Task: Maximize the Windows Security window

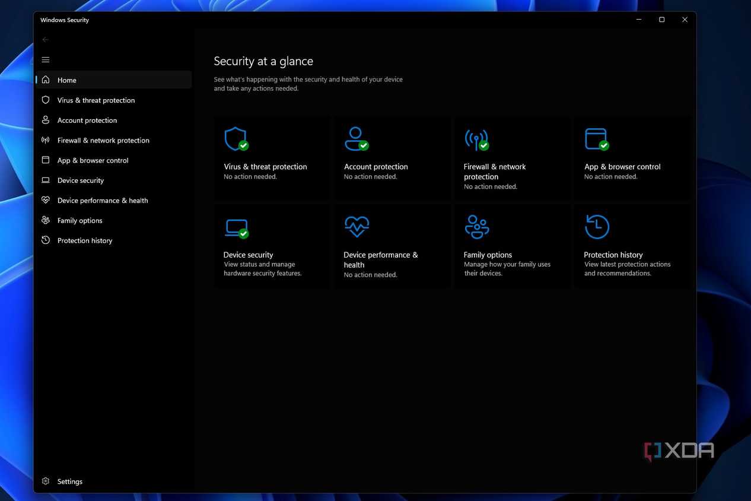Action: point(662,20)
